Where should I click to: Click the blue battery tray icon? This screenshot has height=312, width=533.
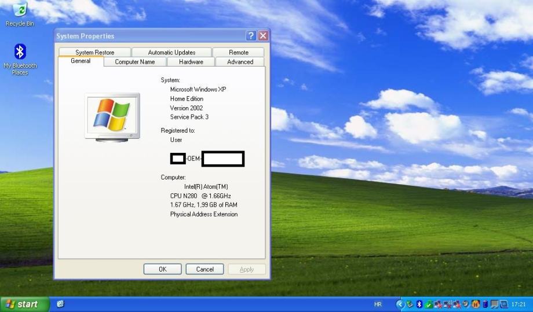pos(485,304)
